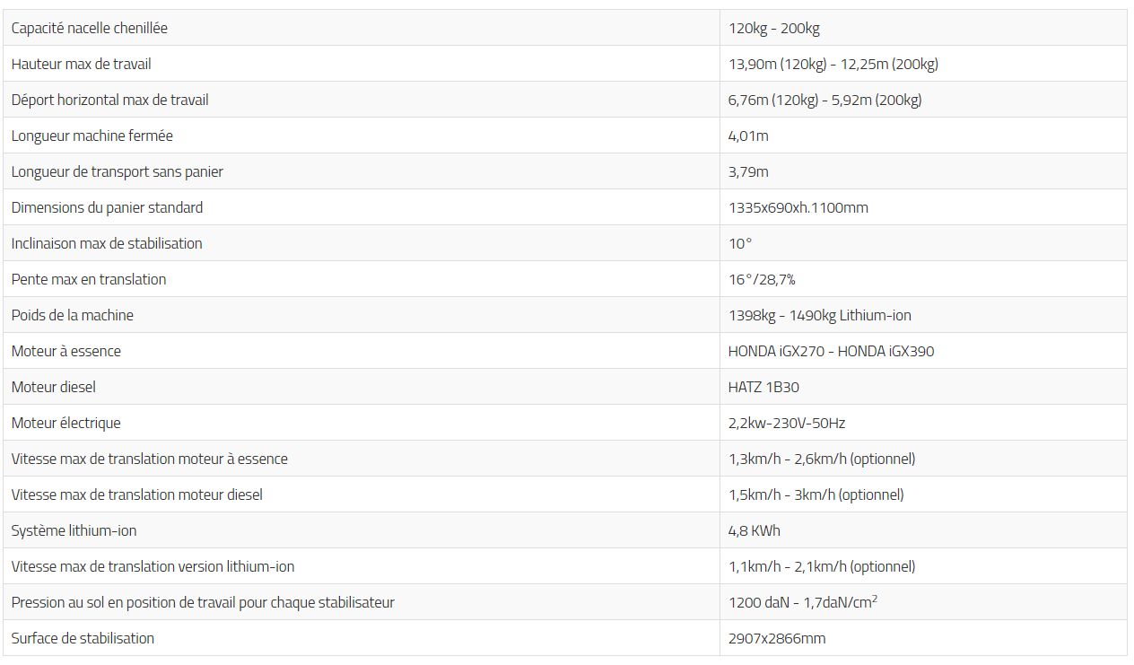The width and height of the screenshot is (1134, 665).
Task: Click "Longueur de transport sans panier" label
Action: [118, 171]
